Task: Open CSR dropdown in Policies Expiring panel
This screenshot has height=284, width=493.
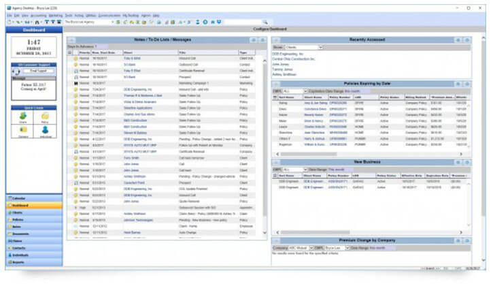Action: pyautogui.click(x=305, y=91)
